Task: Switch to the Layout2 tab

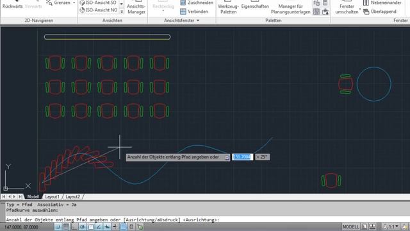Action: (72, 197)
